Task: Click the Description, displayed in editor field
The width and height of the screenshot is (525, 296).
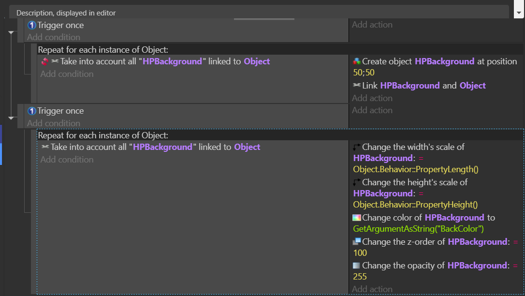Action: pos(259,13)
